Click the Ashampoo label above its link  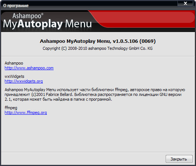tap(14, 63)
